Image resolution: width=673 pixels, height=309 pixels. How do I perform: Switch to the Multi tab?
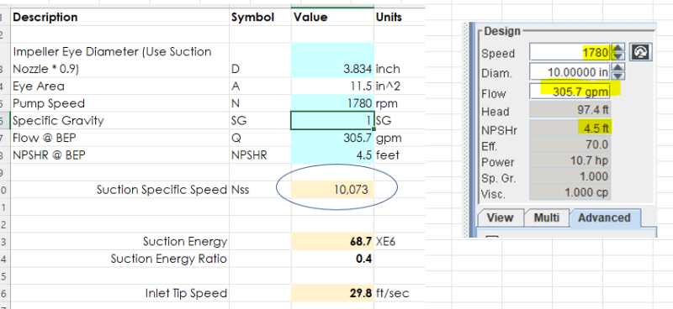pos(546,217)
